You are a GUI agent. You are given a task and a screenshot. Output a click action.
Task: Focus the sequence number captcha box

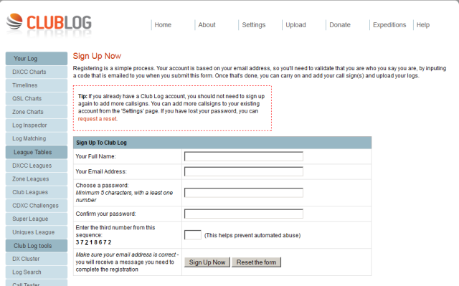tap(193, 235)
